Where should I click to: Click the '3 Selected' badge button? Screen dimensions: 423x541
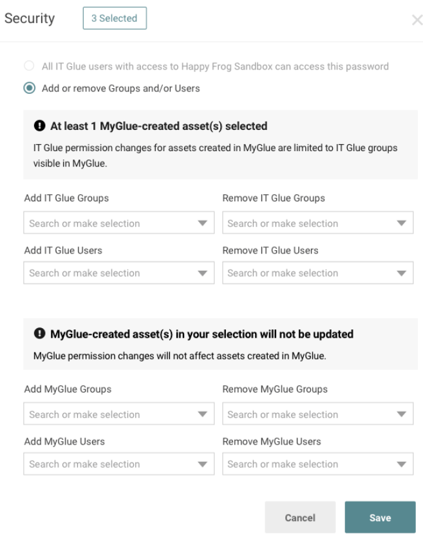point(115,18)
